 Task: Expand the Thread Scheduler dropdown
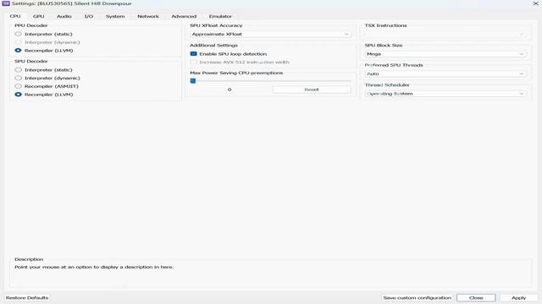coord(445,94)
